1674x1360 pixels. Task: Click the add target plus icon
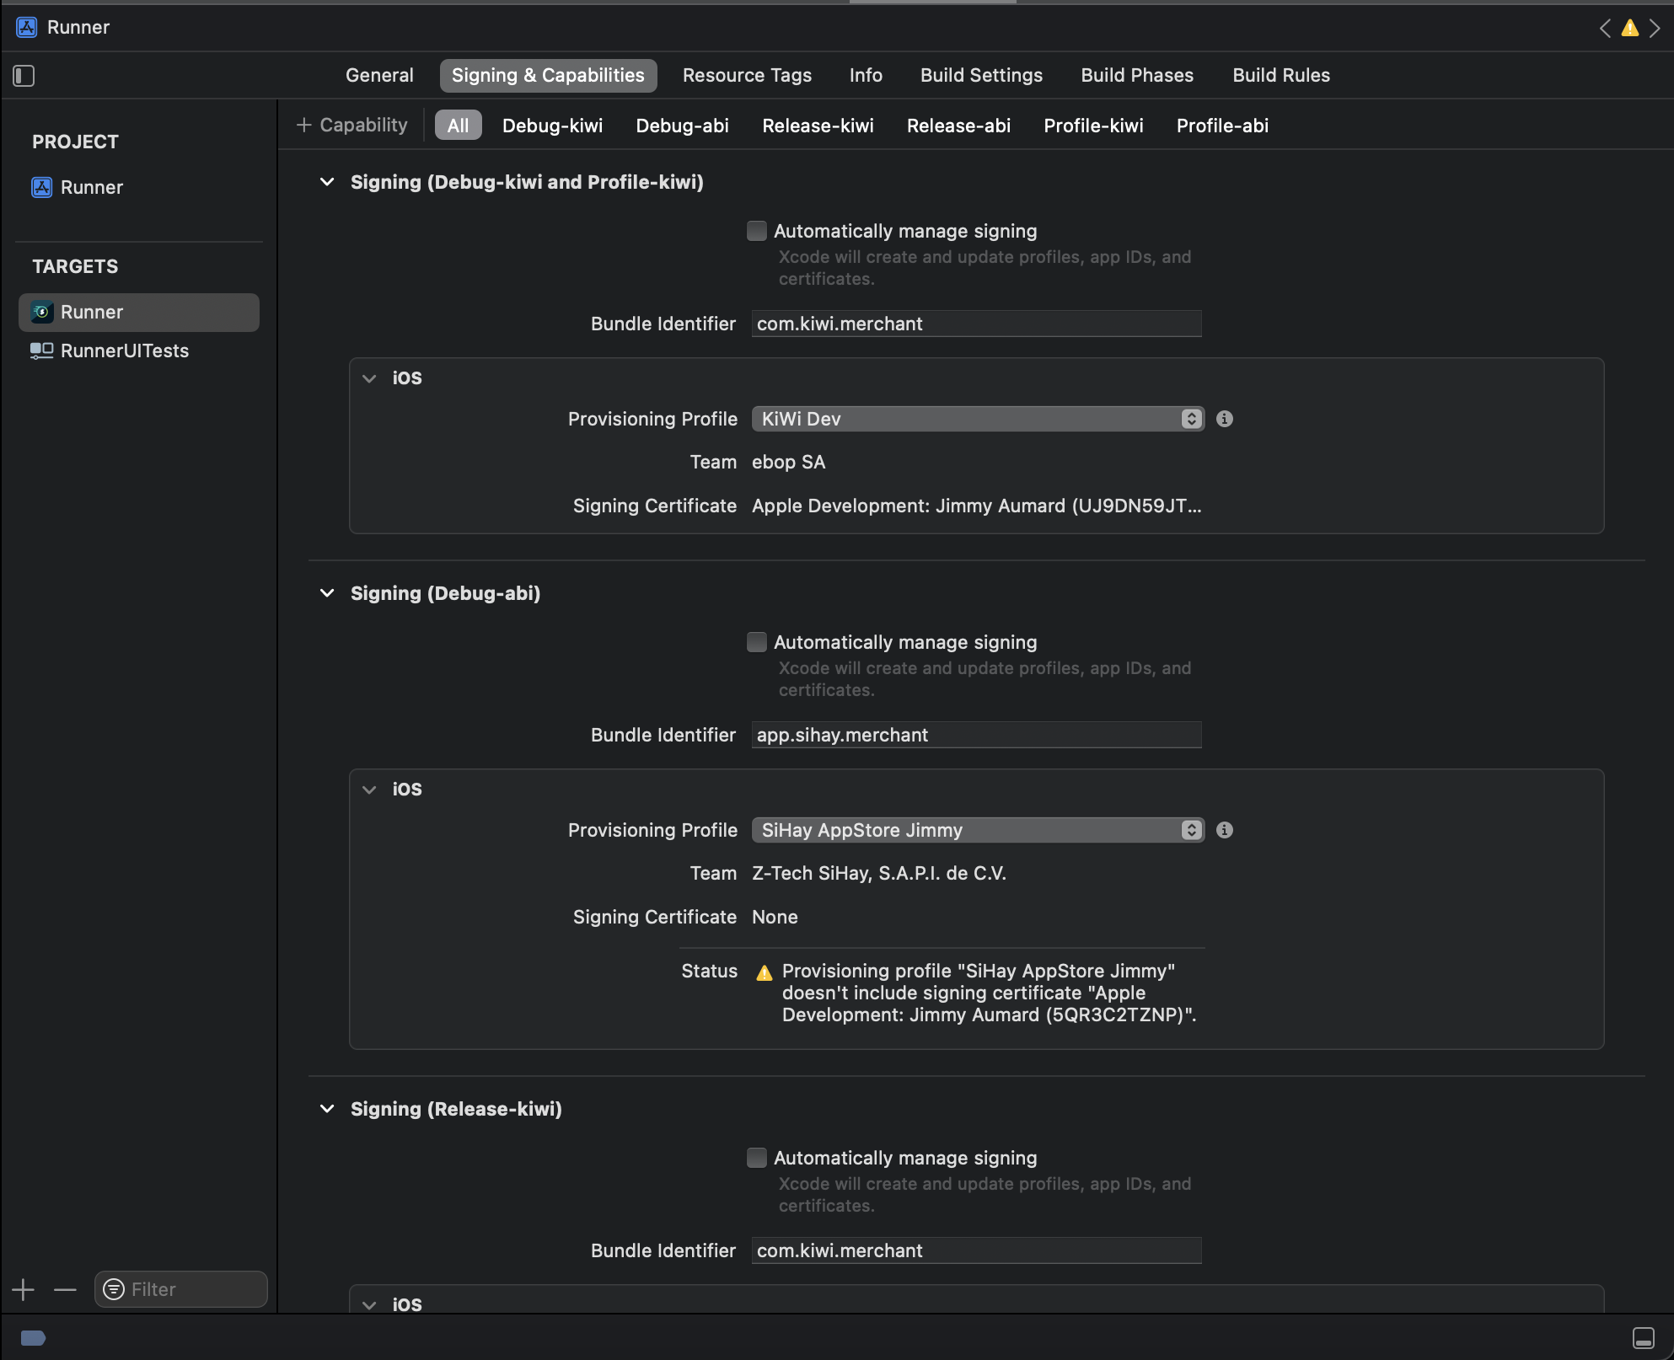(x=23, y=1289)
